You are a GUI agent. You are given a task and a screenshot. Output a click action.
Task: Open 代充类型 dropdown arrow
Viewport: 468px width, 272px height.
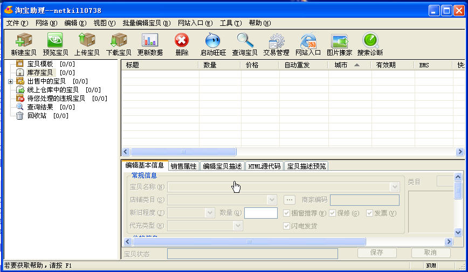[x=238, y=226]
